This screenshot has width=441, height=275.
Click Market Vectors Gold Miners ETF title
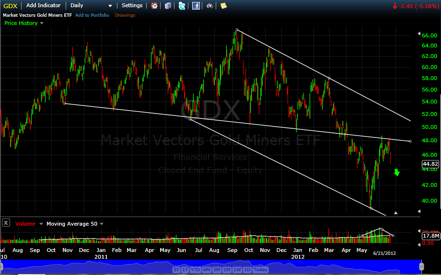click(x=37, y=15)
